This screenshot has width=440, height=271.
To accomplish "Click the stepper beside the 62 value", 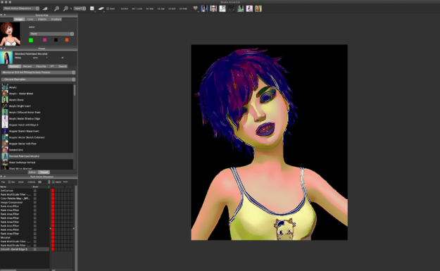I will [x=49, y=182].
